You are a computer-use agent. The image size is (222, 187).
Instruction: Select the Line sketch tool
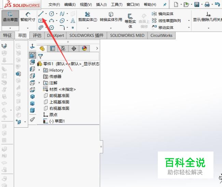[41, 14]
